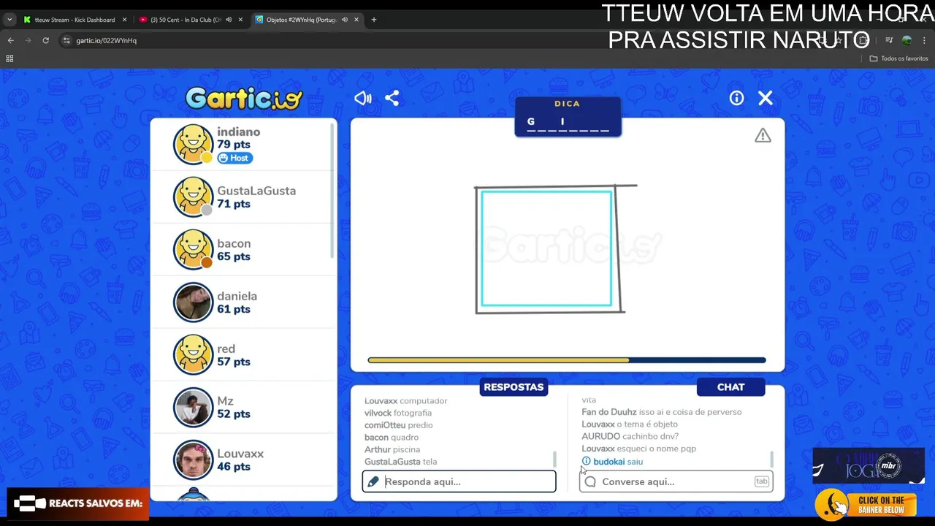Go back in browser history

point(10,40)
